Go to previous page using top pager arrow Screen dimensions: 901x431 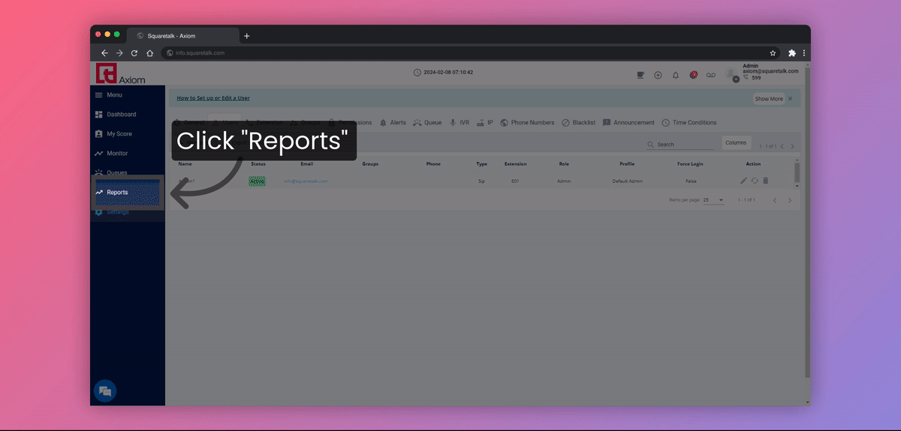click(x=782, y=147)
